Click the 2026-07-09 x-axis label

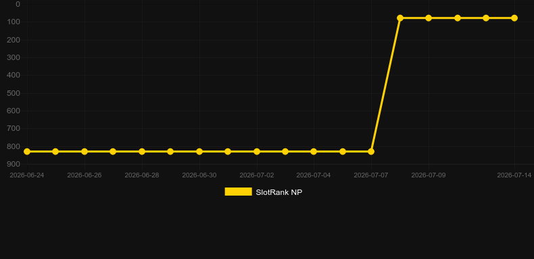[x=429, y=175]
